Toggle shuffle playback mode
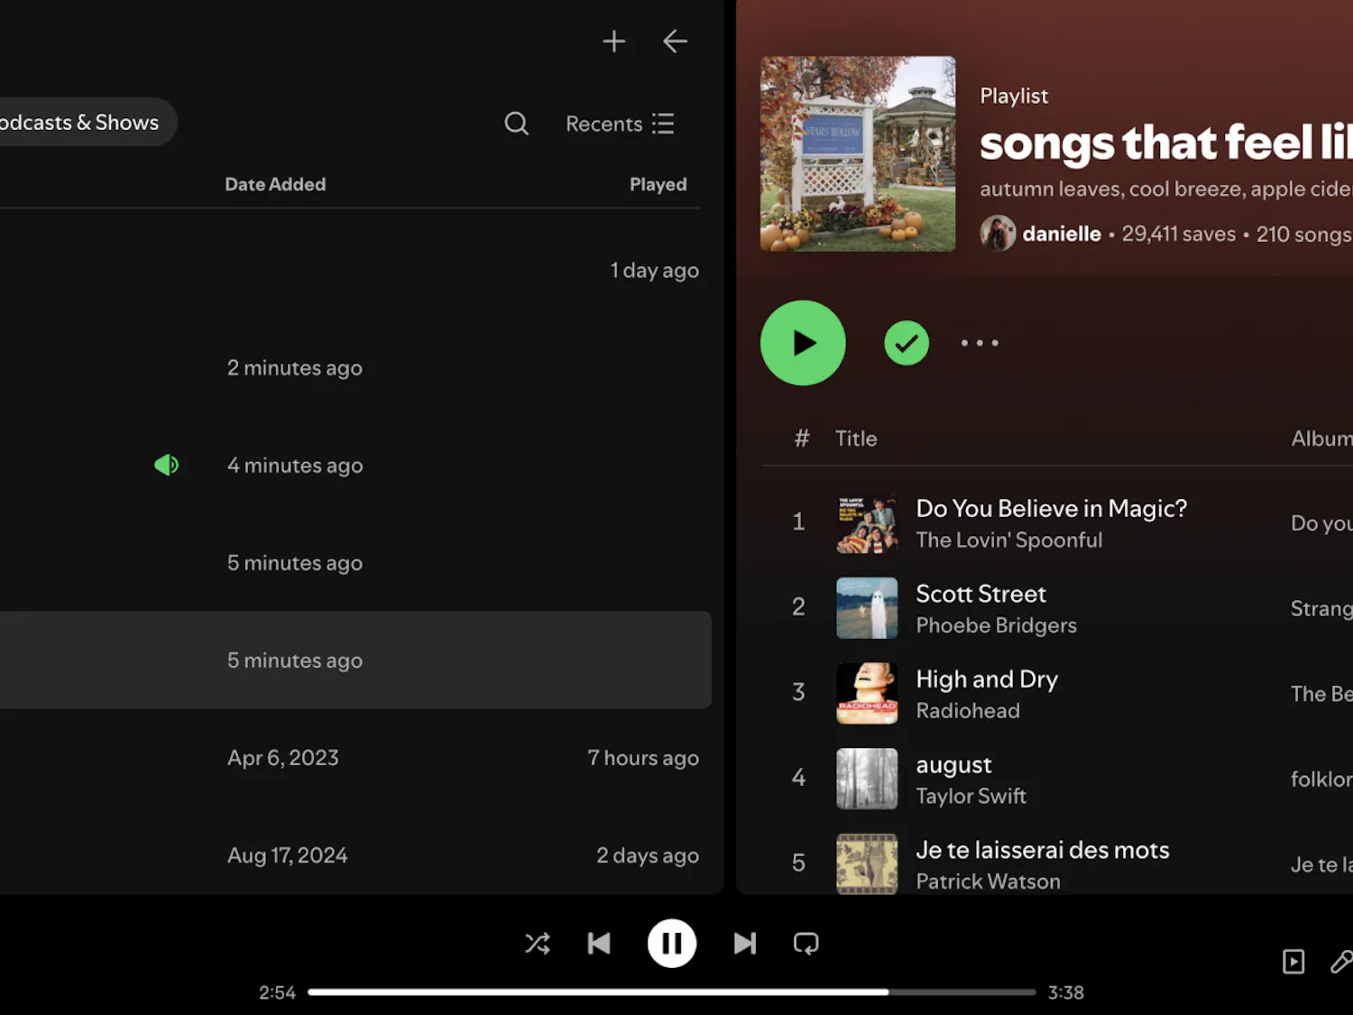The image size is (1353, 1015). [538, 944]
